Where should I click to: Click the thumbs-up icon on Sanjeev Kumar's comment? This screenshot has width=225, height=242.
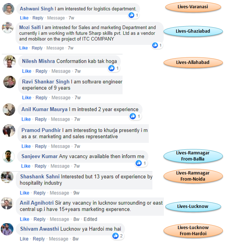pos(139,163)
